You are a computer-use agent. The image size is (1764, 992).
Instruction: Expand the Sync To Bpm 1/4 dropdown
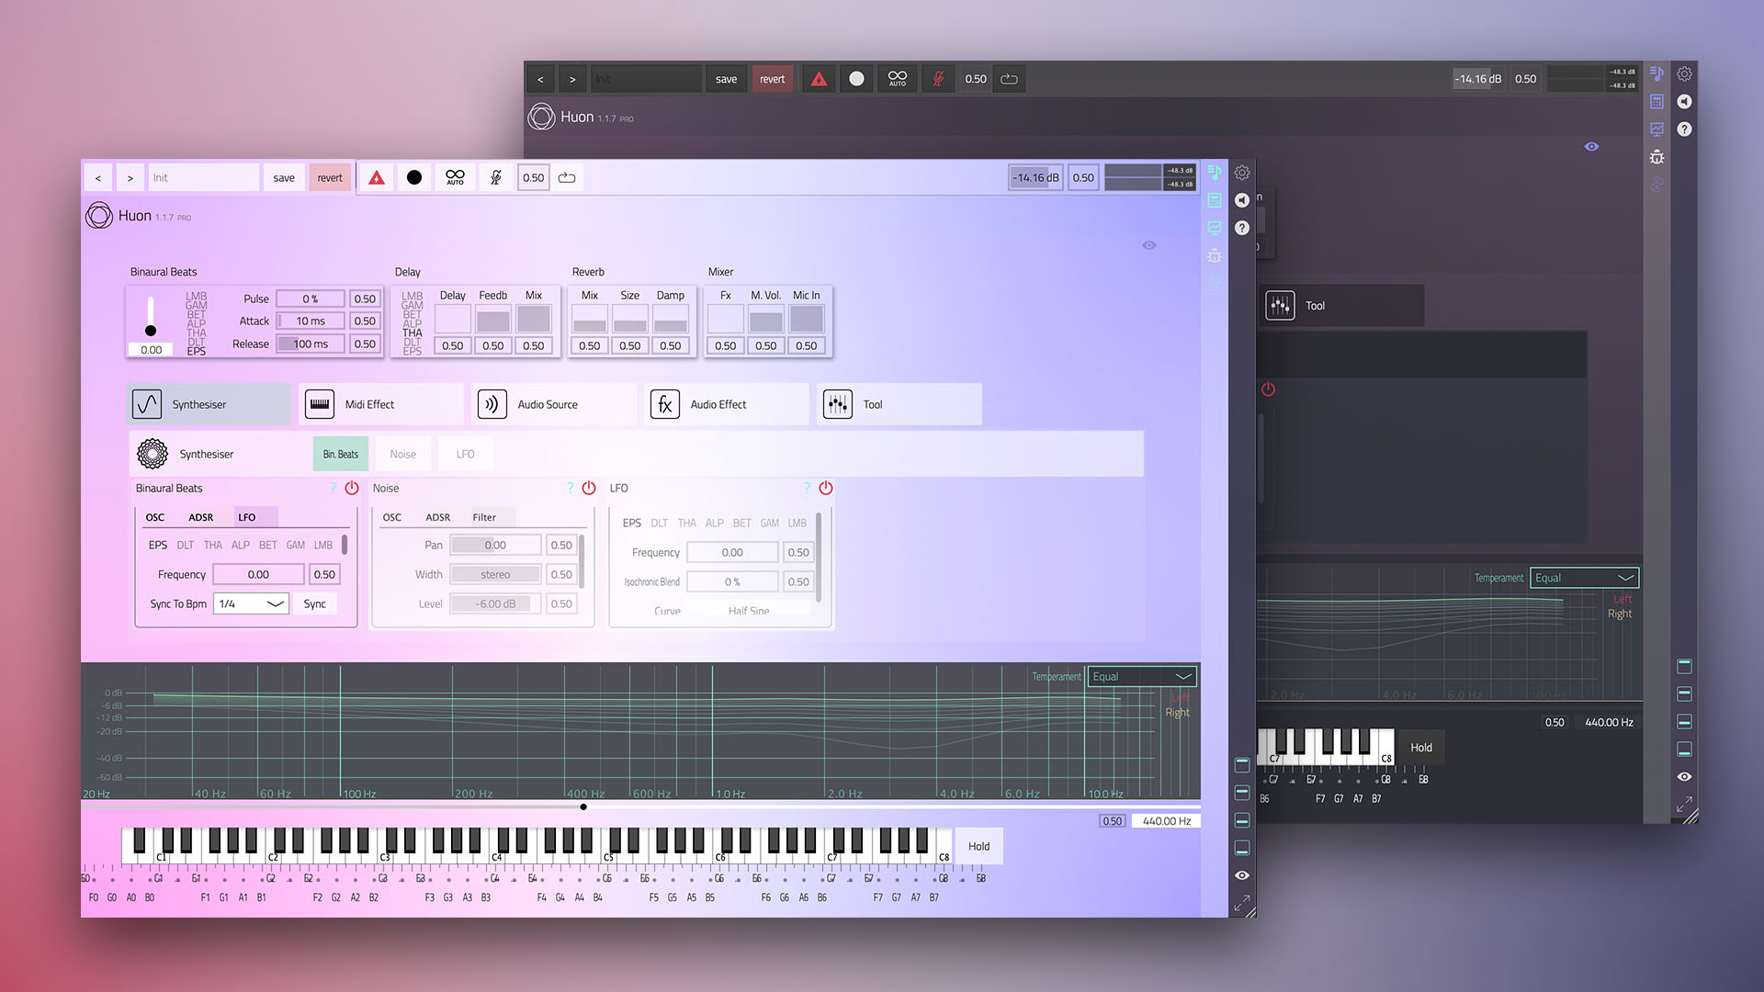251,603
